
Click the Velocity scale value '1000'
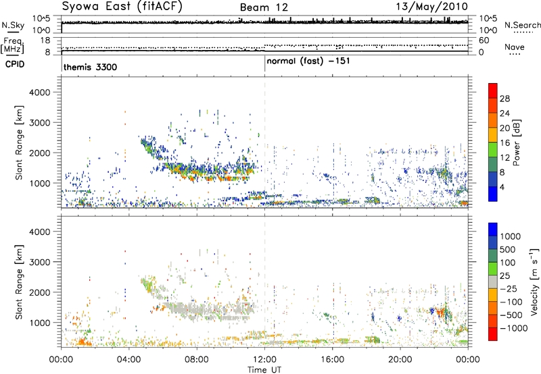pyautogui.click(x=511, y=236)
